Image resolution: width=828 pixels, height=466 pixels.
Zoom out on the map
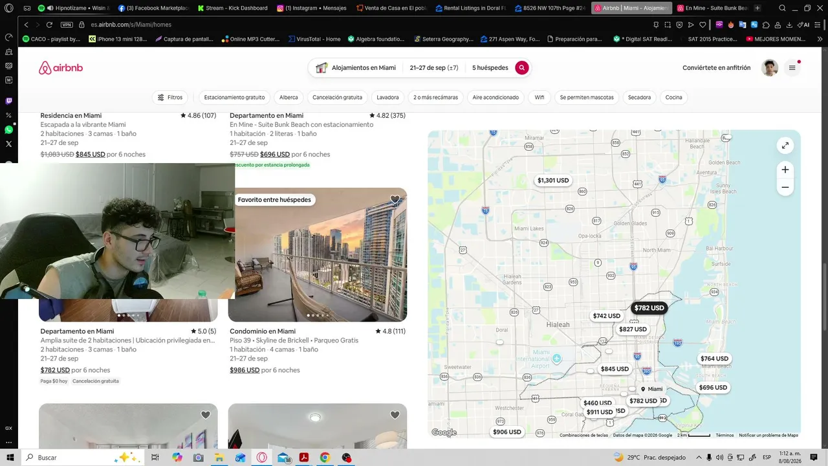click(x=785, y=187)
